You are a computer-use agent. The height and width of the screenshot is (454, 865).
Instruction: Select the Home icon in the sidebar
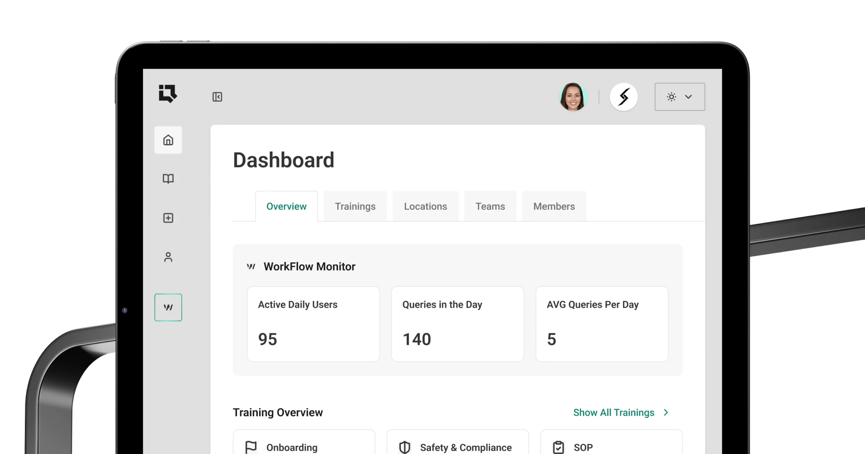point(168,140)
